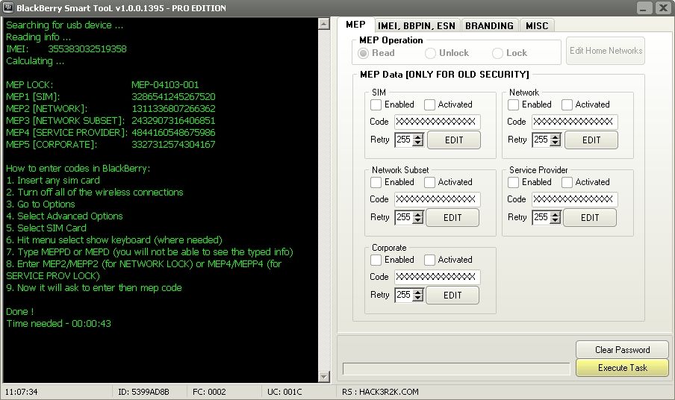The width and height of the screenshot is (675, 400).
Task: Switch to the IMEI, BBPIN, ESN tab
Action: [x=416, y=25]
